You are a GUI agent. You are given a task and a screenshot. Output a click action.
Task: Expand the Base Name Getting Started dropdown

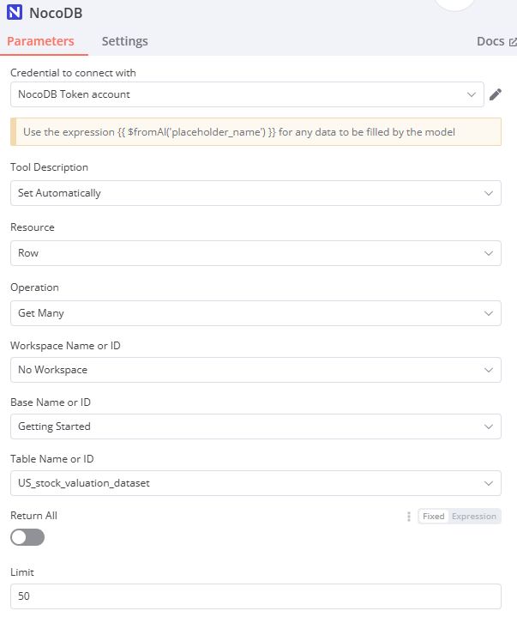pyautogui.click(x=255, y=426)
